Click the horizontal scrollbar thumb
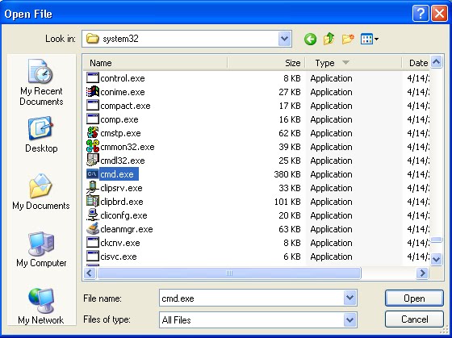The height and width of the screenshot is (338, 452). pos(229,273)
